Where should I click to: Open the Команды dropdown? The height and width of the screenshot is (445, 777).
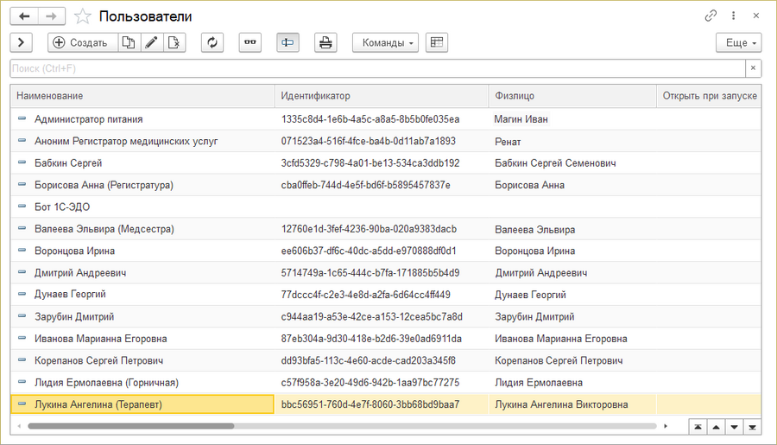pyautogui.click(x=384, y=42)
